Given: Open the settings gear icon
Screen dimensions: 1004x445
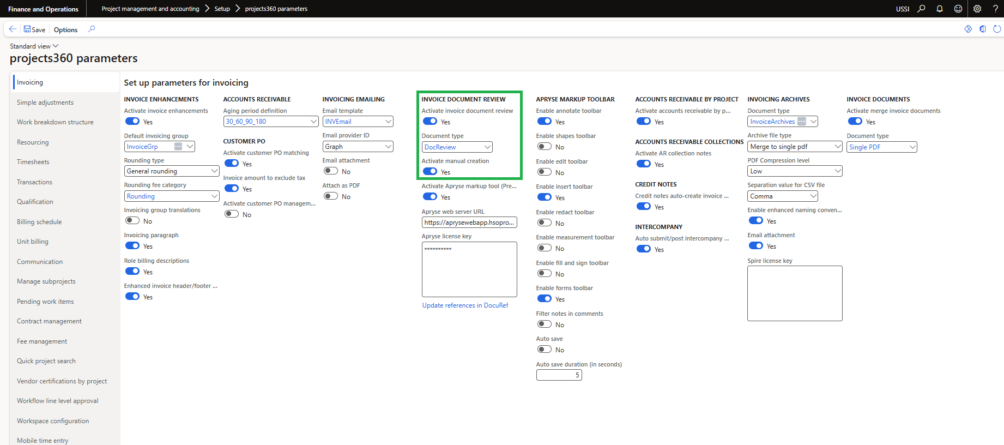Looking at the screenshot, I should click(x=977, y=9).
